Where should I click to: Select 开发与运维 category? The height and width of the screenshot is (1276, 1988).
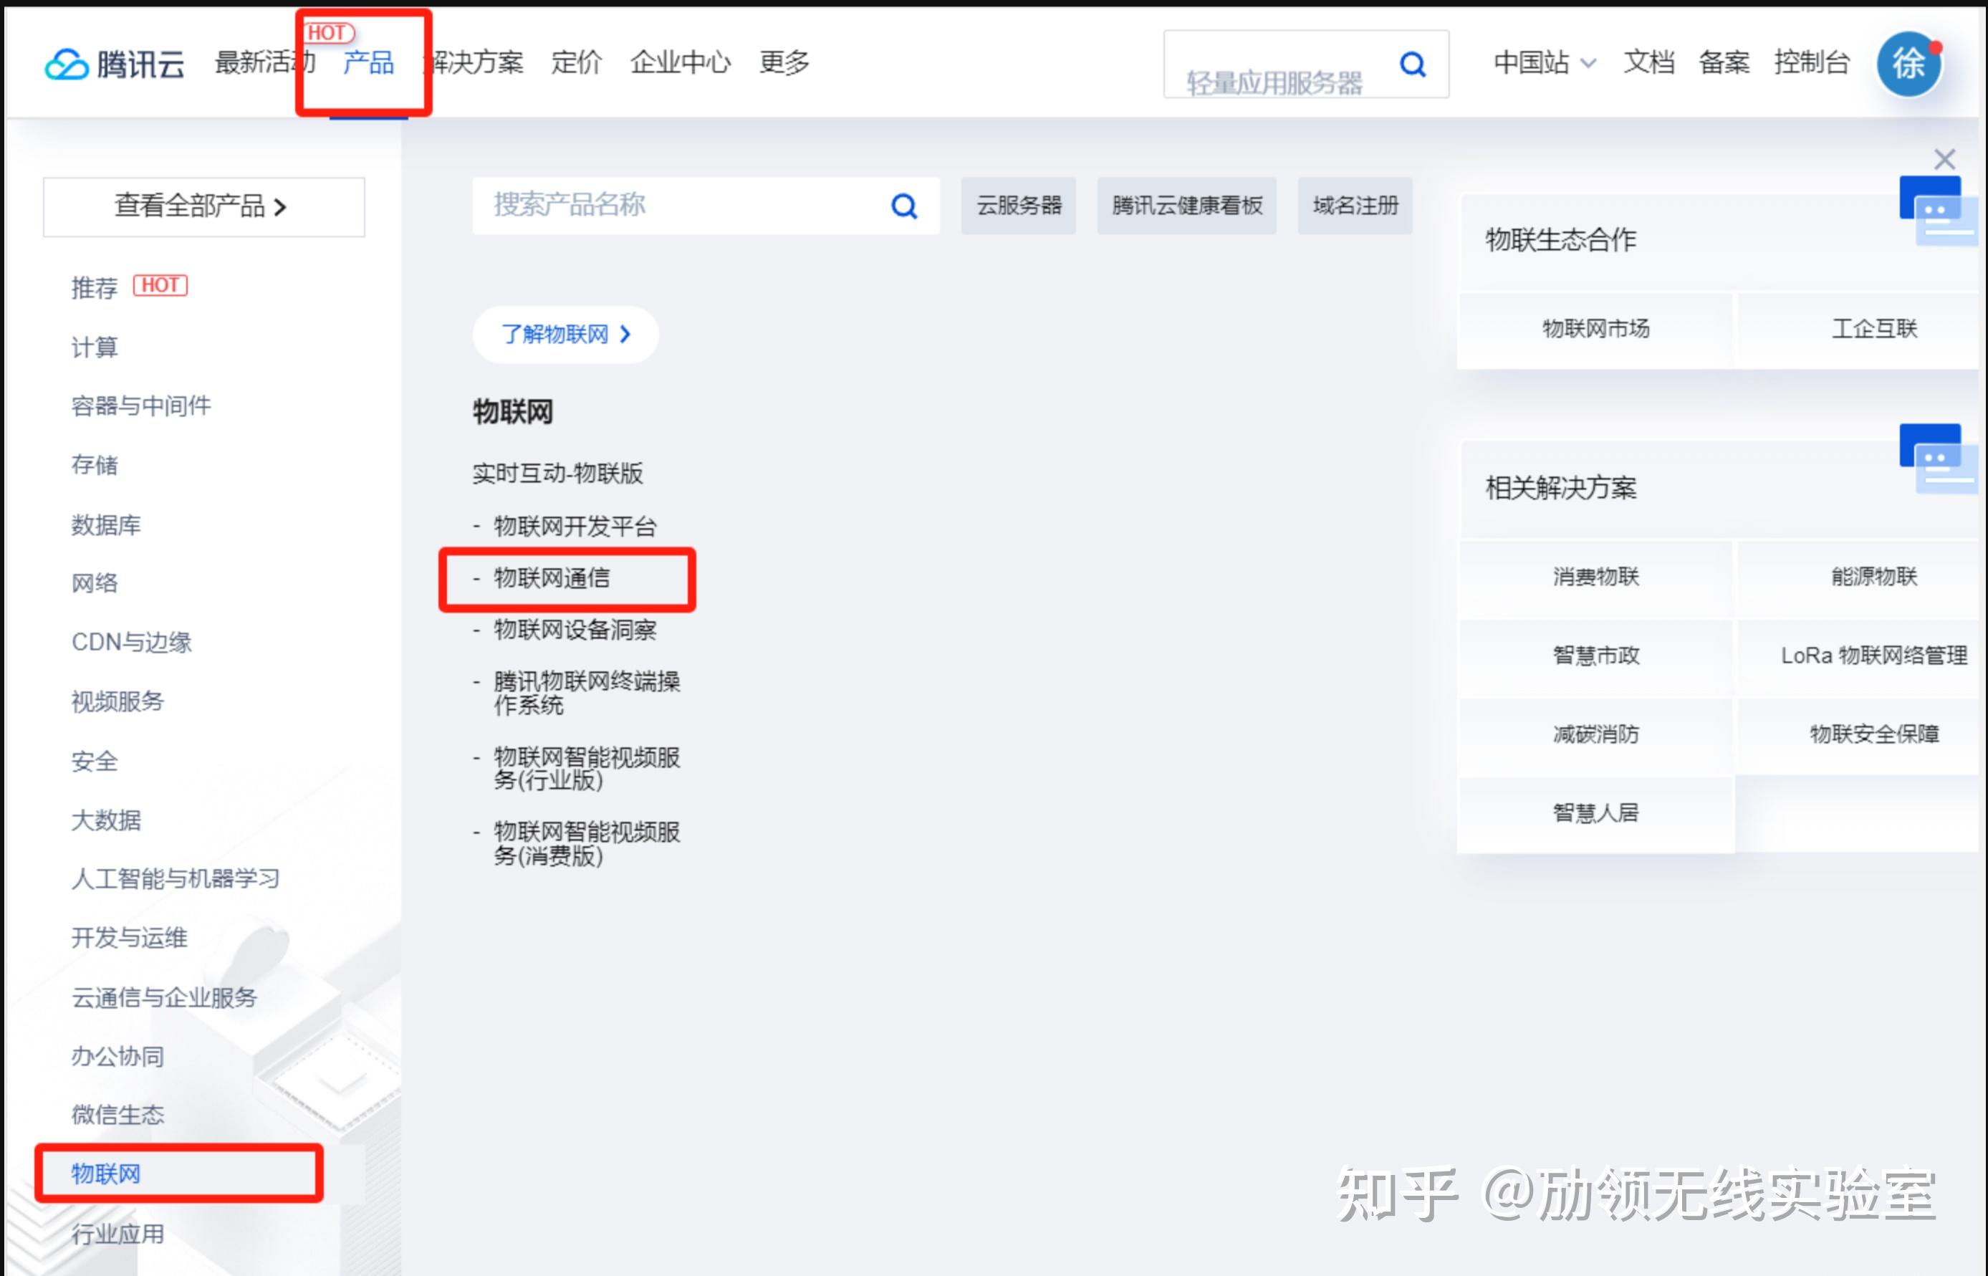click(129, 938)
